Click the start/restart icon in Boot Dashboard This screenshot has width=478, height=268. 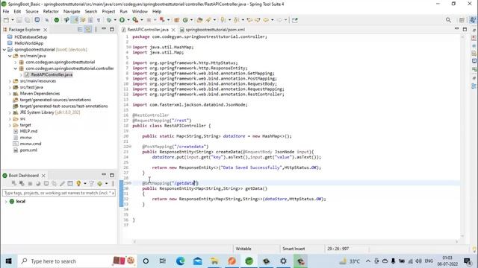point(14,184)
